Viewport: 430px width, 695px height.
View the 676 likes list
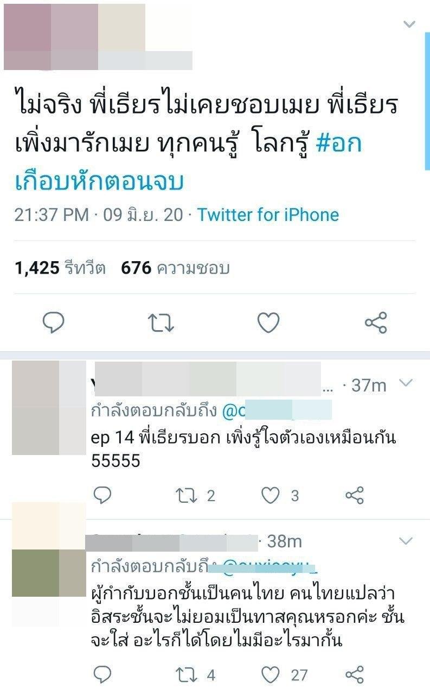pyautogui.click(x=175, y=268)
